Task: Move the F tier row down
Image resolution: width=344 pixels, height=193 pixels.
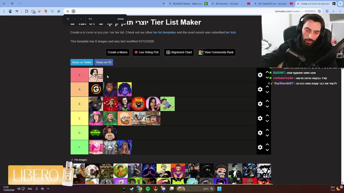Action: [267, 150]
